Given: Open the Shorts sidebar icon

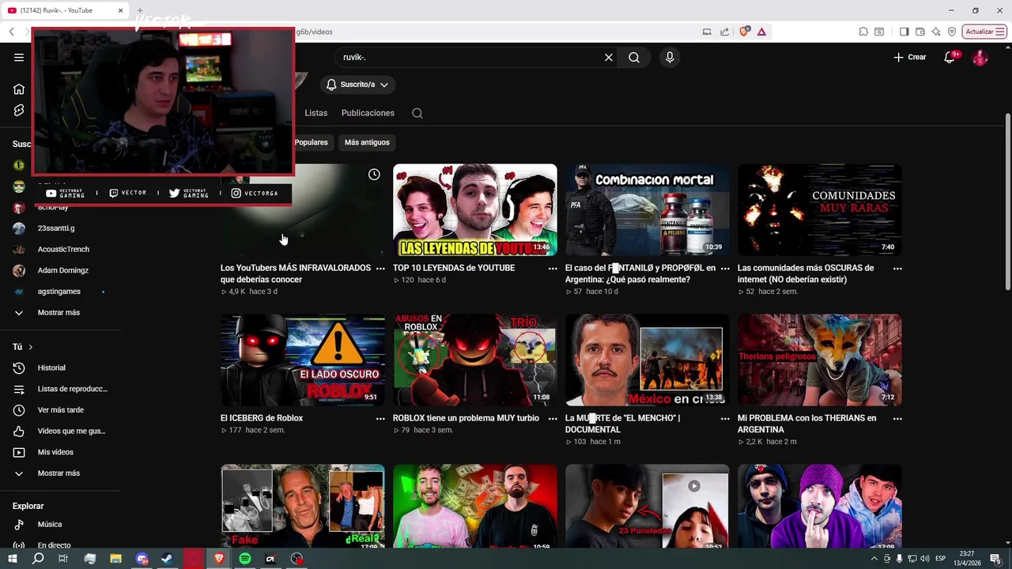Looking at the screenshot, I should (x=19, y=111).
